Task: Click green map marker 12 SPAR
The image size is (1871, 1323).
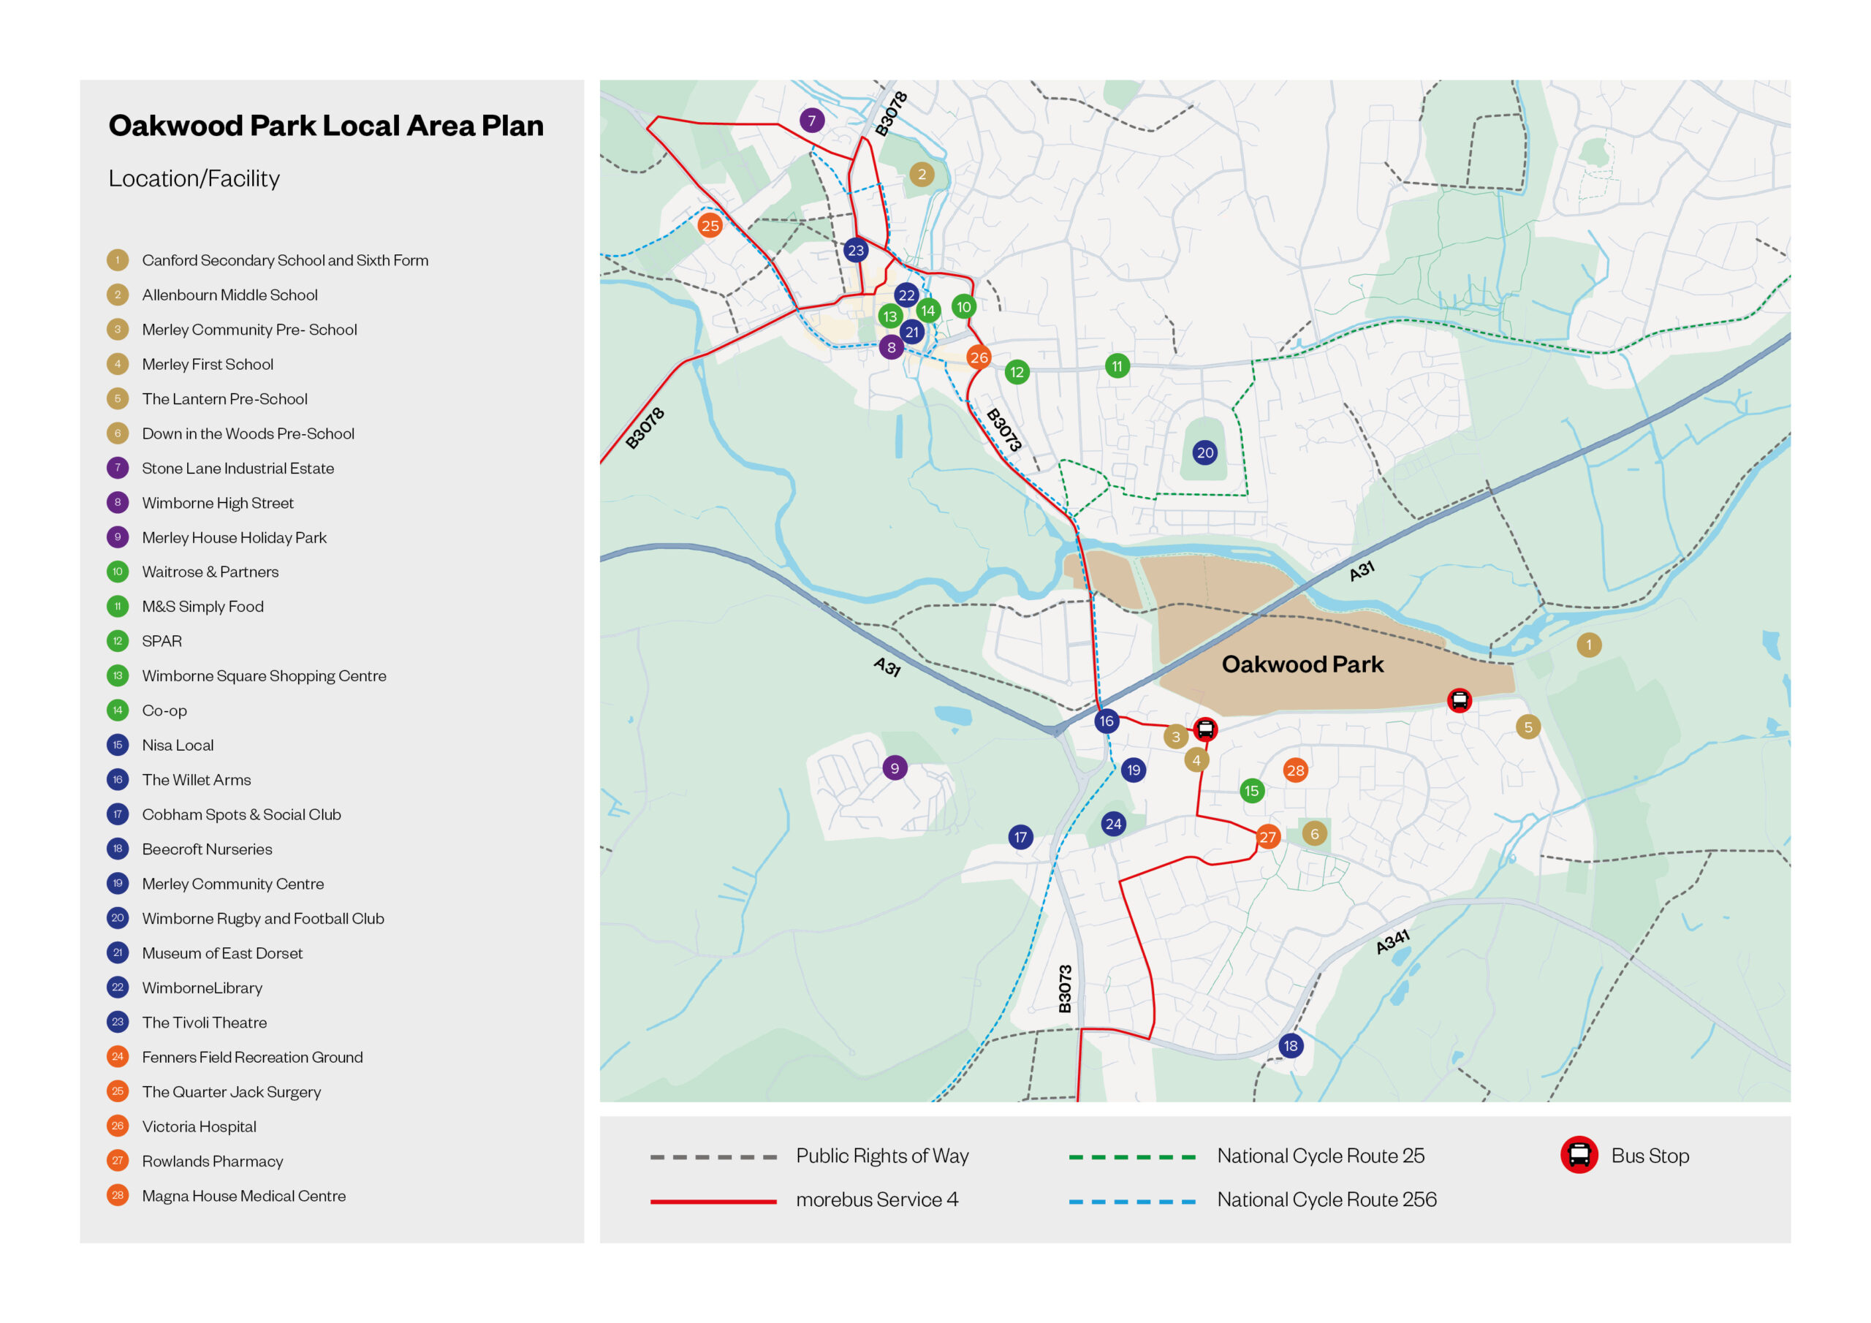Action: click(x=1017, y=373)
